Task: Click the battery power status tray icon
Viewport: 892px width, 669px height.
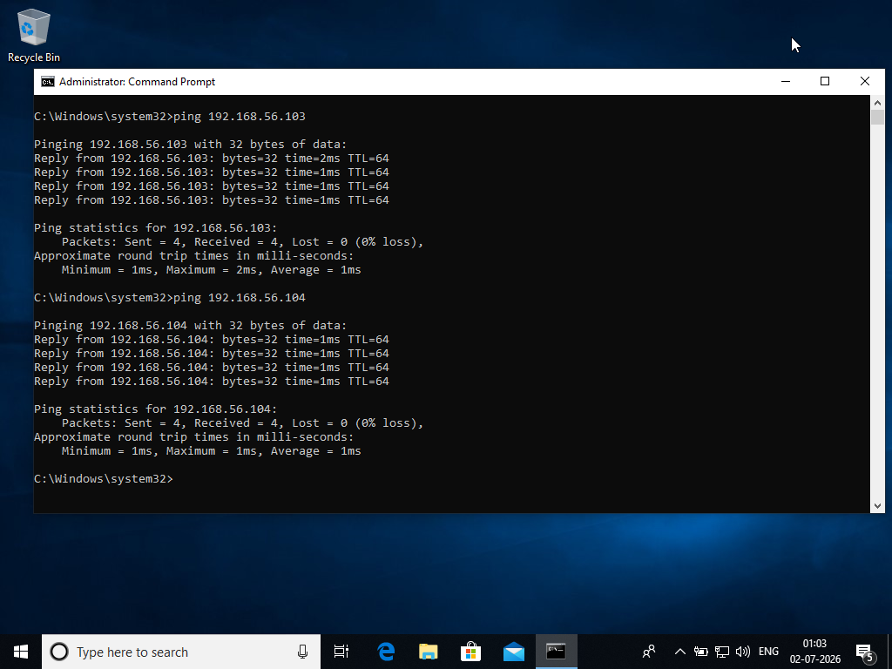Action: 701,652
